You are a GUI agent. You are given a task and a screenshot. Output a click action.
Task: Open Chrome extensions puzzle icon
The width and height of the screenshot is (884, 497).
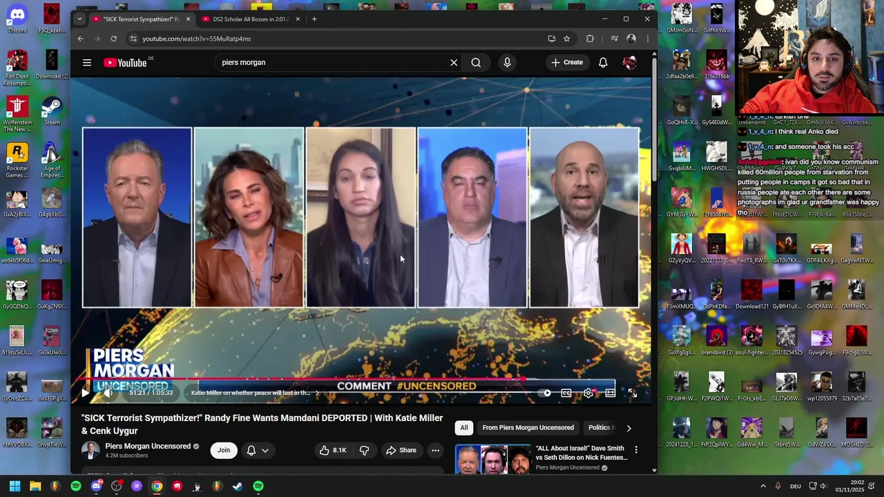(590, 39)
